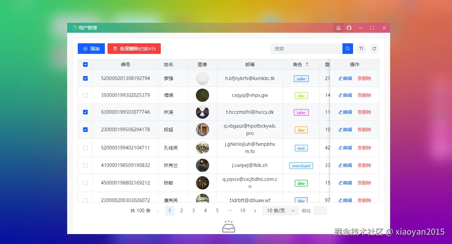
Task: Delete the 陈敏 row
Action: [364, 183]
